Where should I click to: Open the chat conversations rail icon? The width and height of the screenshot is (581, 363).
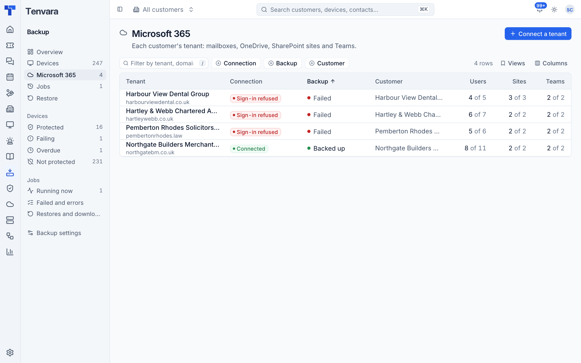[10, 61]
